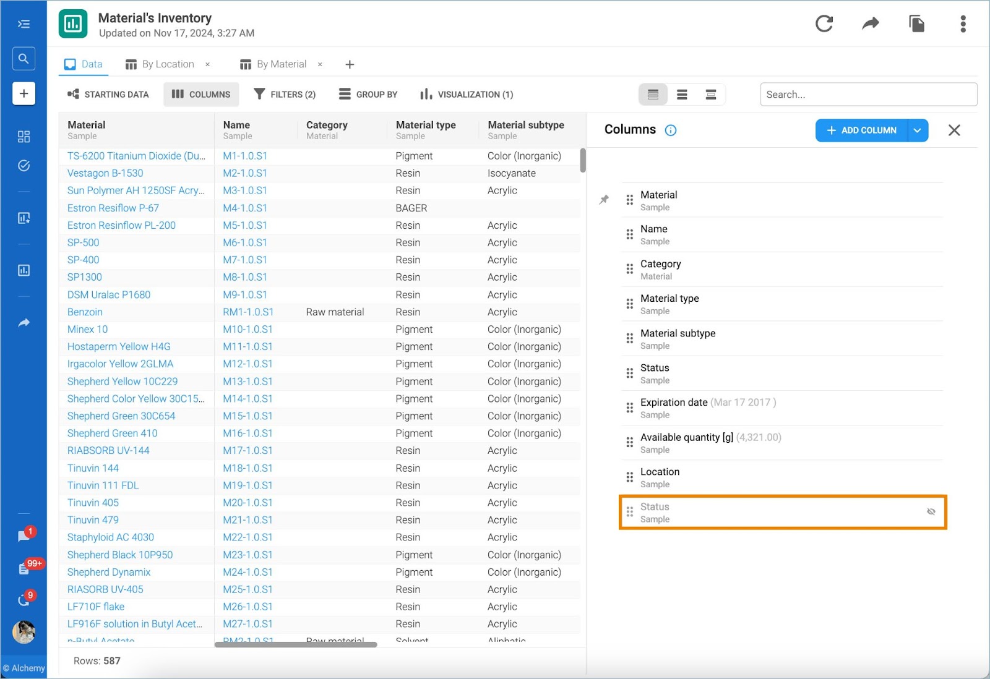Close the By Material tab
This screenshot has width=990, height=679.
click(320, 64)
